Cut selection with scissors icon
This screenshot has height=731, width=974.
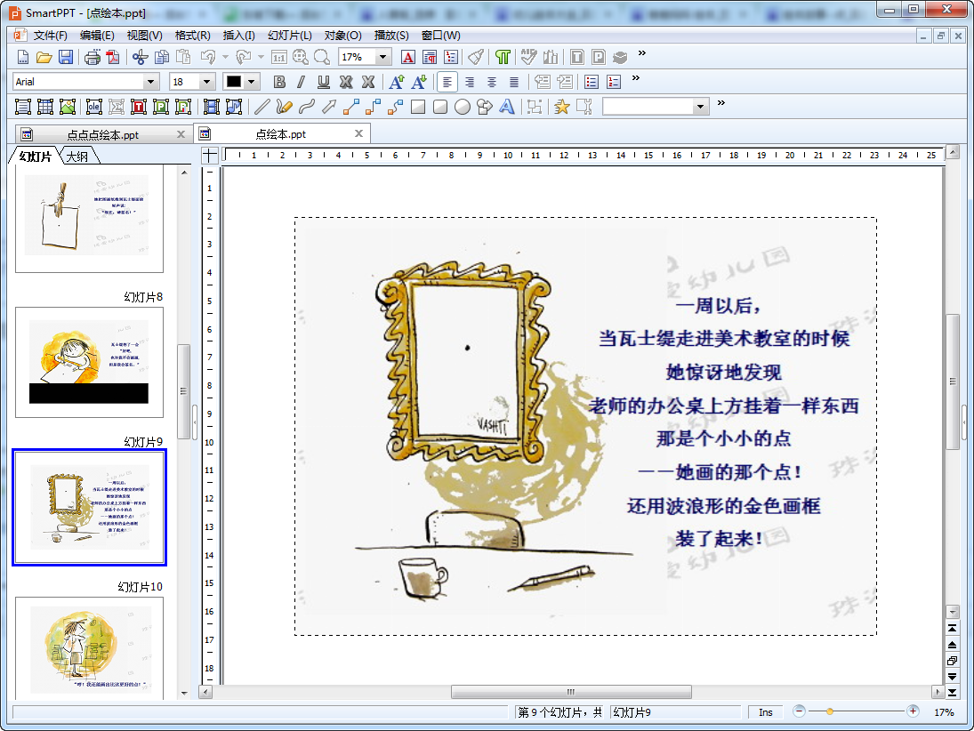pyautogui.click(x=141, y=57)
